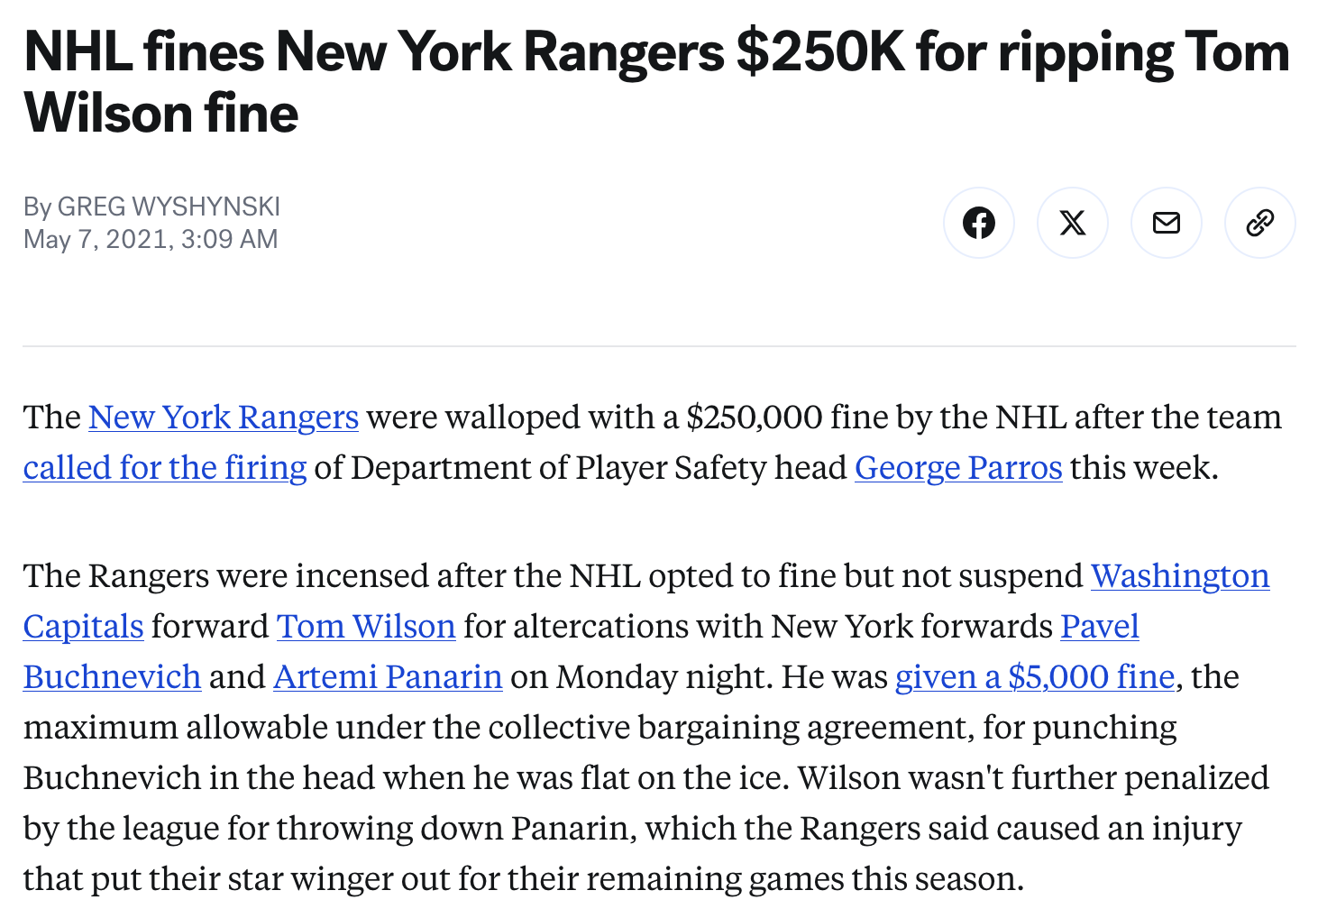Copy the article link with chain icon
Screen dimensions: 1318x918
[x=1259, y=223]
